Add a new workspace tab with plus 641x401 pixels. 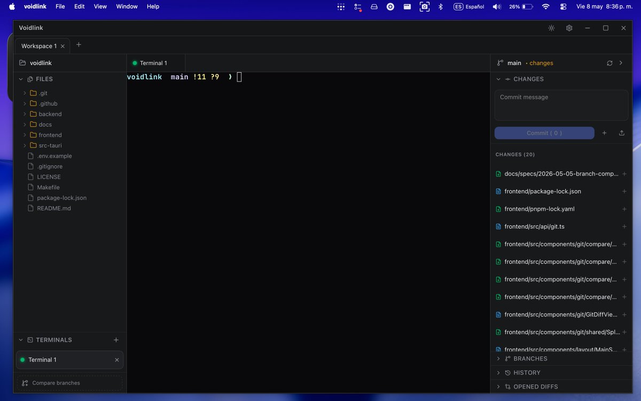79,45
